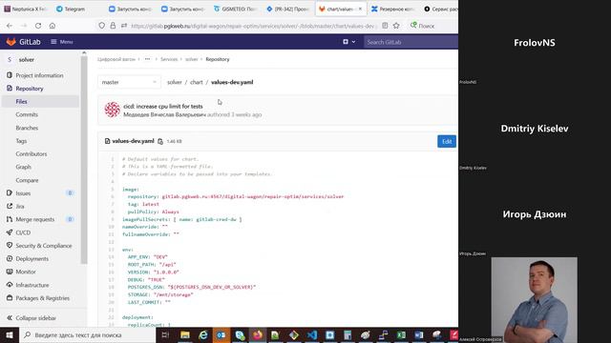This screenshot has width=611, height=343.
Task: Click the GitLab fox logo
Action: pos(11,42)
